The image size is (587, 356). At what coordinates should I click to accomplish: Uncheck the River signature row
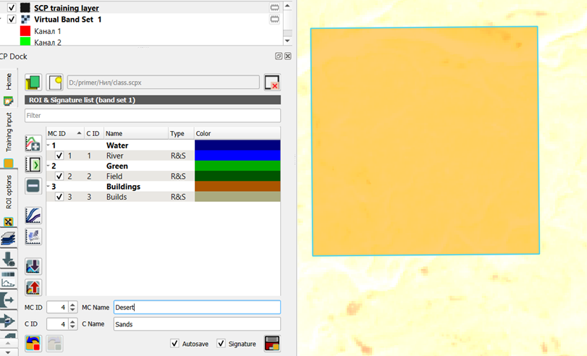point(59,156)
